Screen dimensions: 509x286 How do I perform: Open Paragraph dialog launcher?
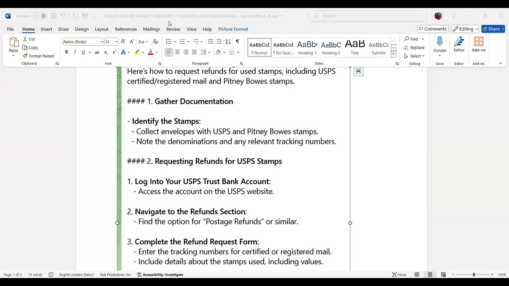[241, 64]
